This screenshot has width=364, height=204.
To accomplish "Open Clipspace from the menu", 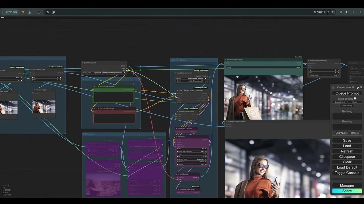I will 347,157.
